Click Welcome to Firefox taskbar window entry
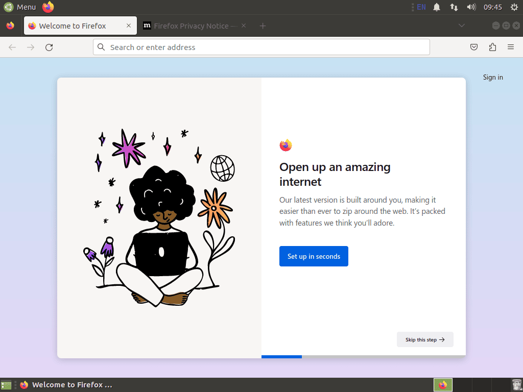The height and width of the screenshot is (392, 523). pos(66,385)
